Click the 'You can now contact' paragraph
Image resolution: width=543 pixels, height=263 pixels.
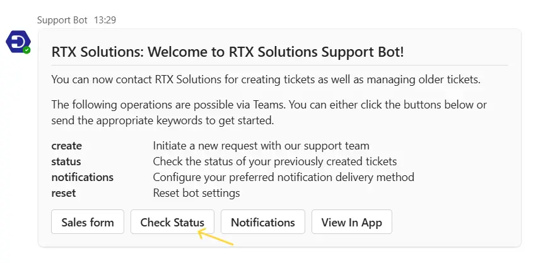coord(266,79)
